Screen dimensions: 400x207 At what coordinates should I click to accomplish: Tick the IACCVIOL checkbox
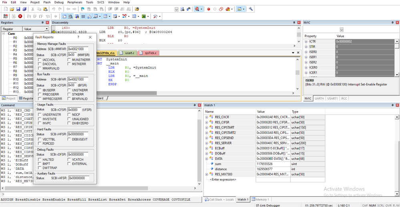(x=39, y=60)
